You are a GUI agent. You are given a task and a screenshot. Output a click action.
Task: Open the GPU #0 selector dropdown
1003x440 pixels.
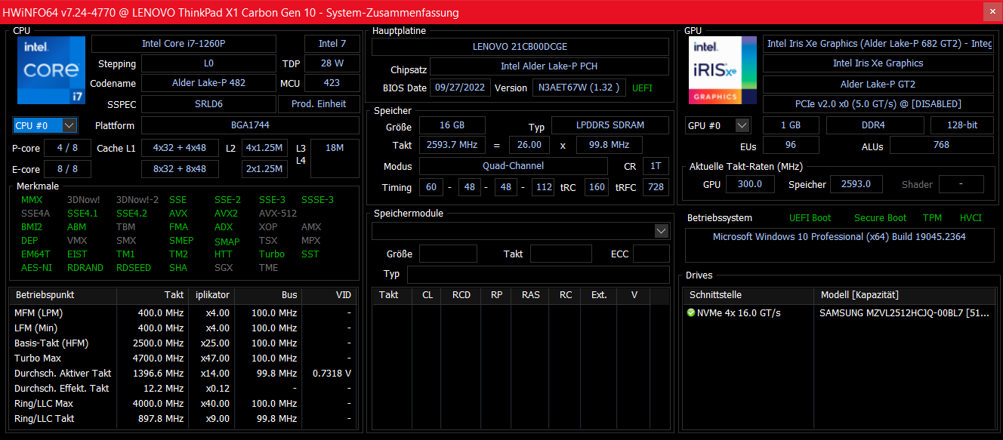(718, 125)
